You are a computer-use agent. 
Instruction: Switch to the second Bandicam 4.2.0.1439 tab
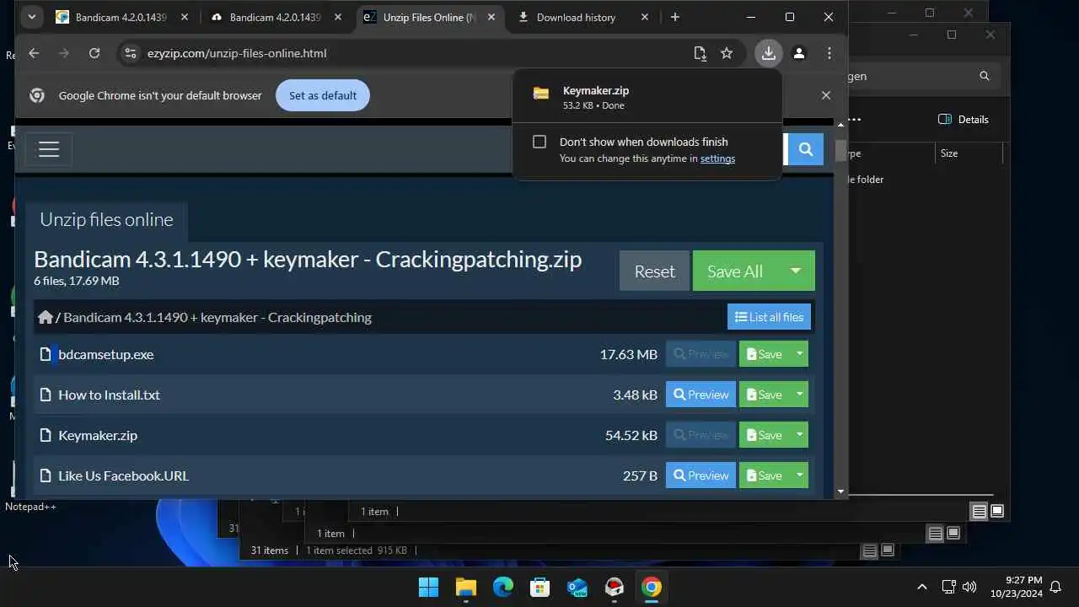coord(275,17)
